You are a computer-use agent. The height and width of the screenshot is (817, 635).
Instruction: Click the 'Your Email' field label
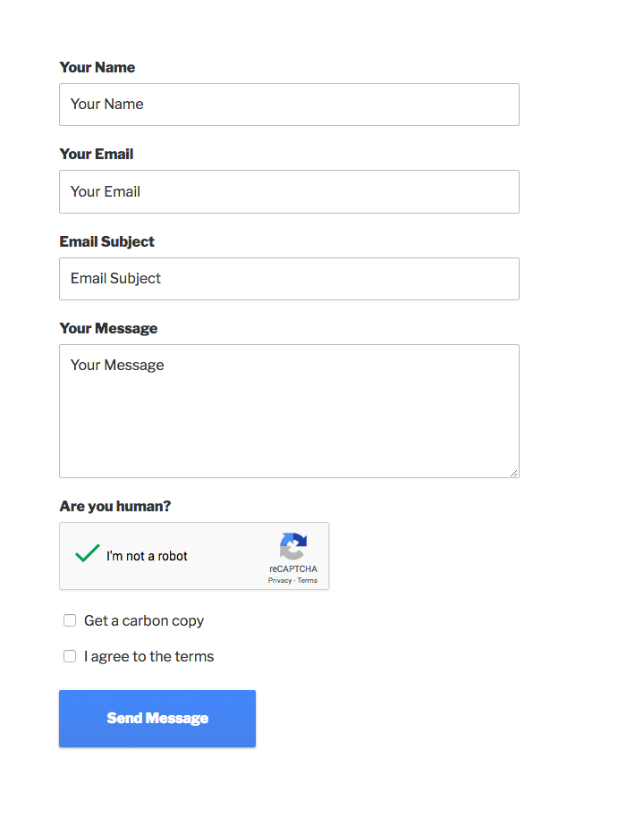97,154
